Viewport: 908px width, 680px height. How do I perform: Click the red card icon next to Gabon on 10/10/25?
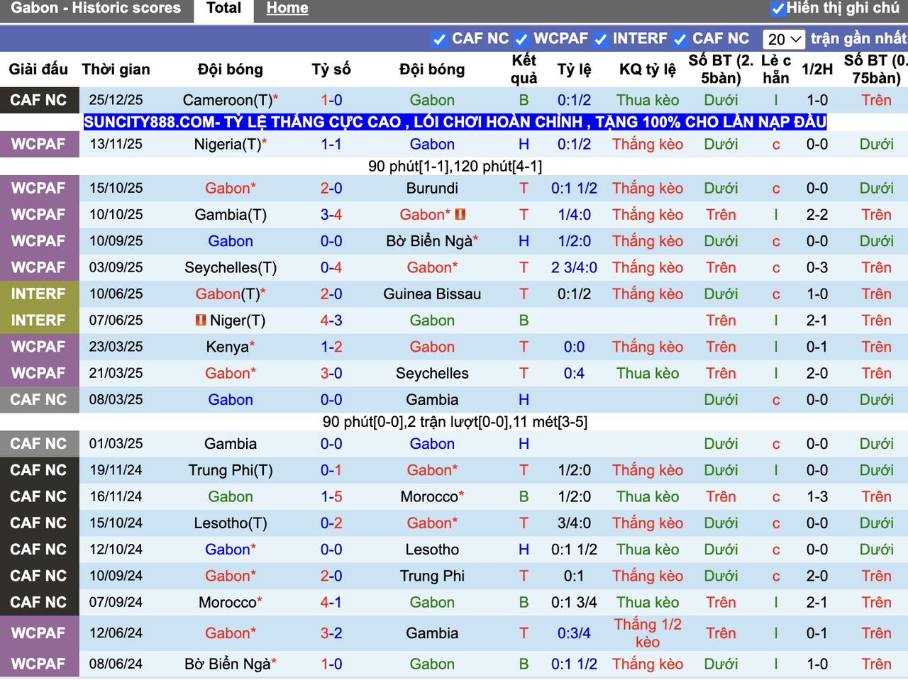pos(460,214)
